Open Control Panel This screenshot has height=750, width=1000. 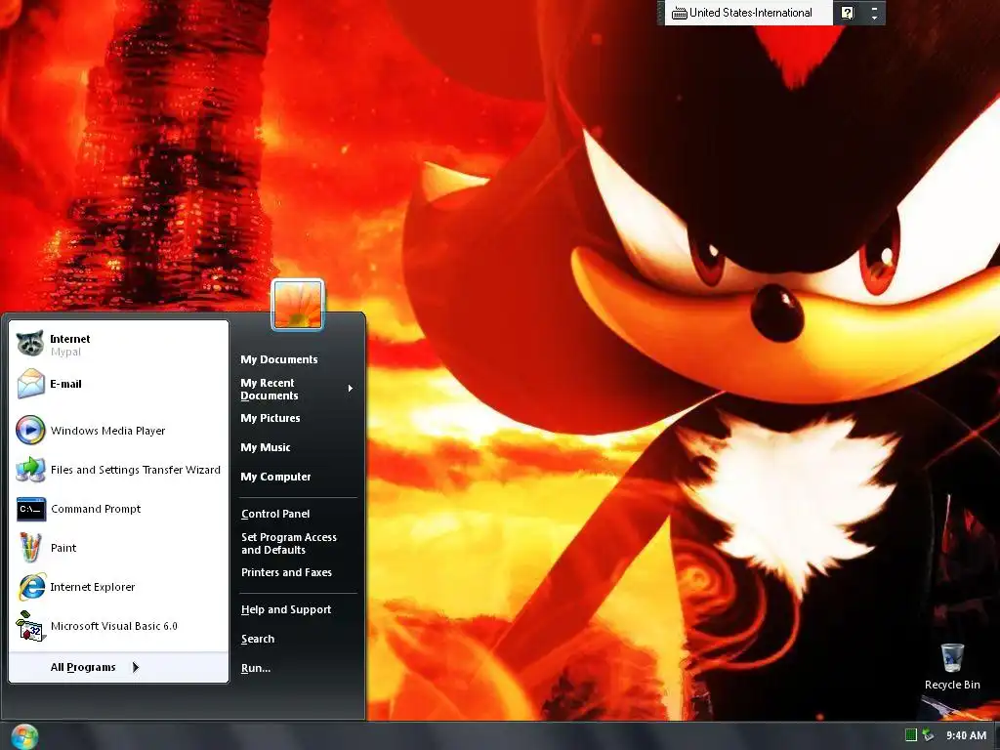click(275, 514)
